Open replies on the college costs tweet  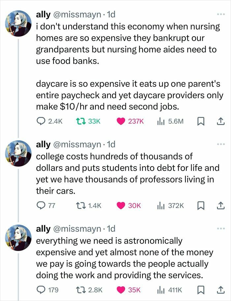tap(40, 206)
